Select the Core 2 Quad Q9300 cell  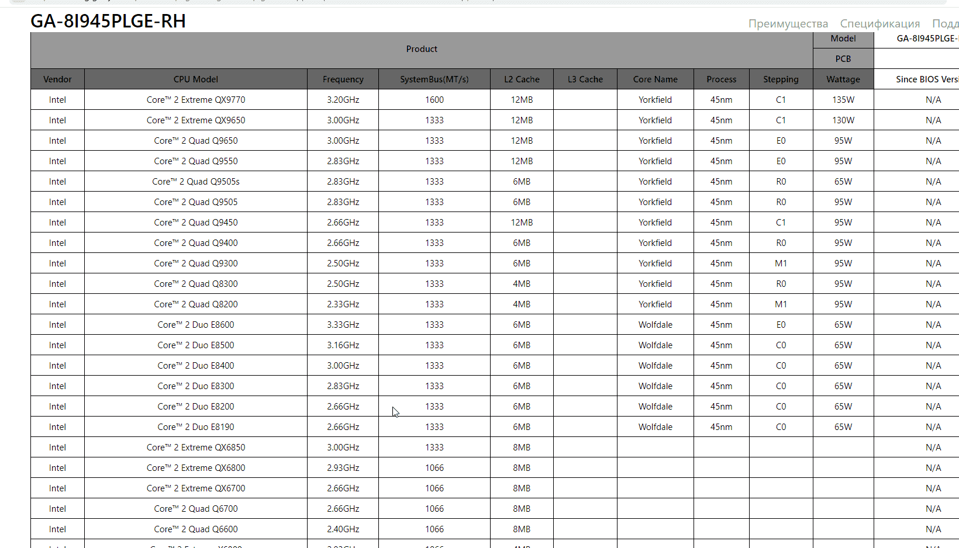click(x=196, y=263)
